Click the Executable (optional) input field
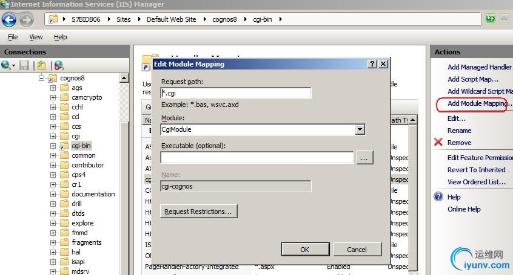The height and width of the screenshot is (275, 513). click(x=257, y=158)
